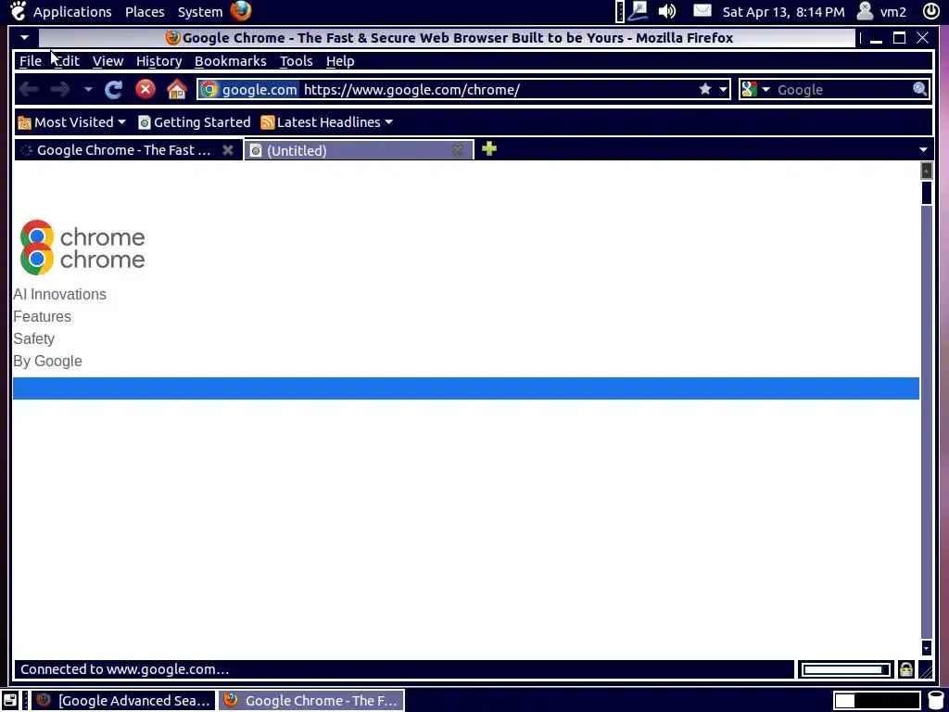Open the Tools menu
Viewport: 949px width, 712px height.
pos(296,61)
